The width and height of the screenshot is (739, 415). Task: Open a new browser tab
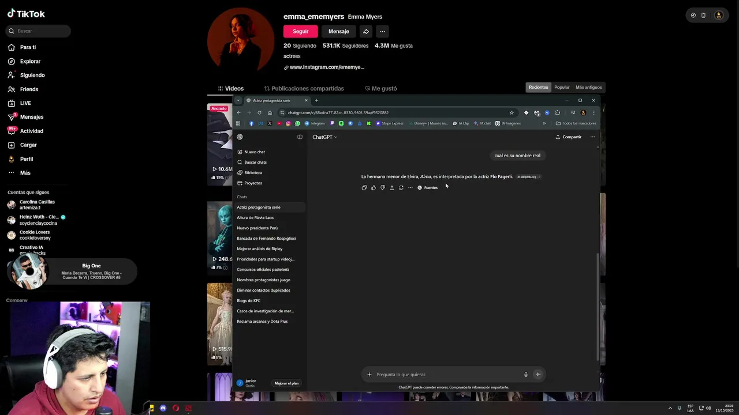click(x=316, y=100)
